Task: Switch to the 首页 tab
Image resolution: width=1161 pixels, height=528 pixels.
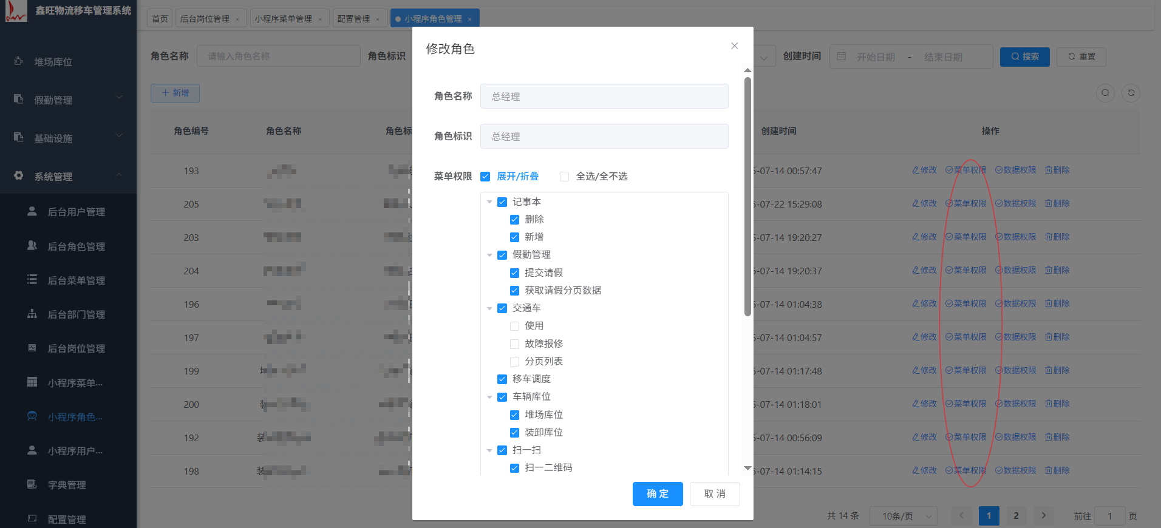Action: [x=160, y=19]
